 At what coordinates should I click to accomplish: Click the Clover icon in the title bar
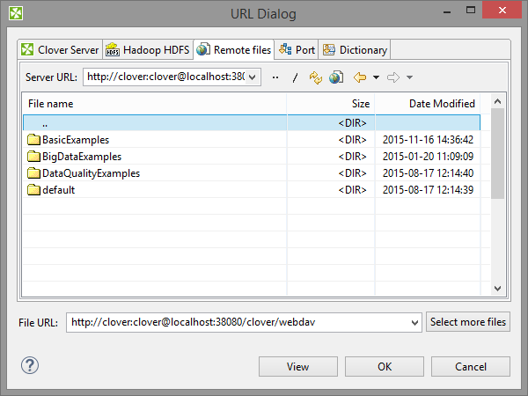[x=16, y=13]
